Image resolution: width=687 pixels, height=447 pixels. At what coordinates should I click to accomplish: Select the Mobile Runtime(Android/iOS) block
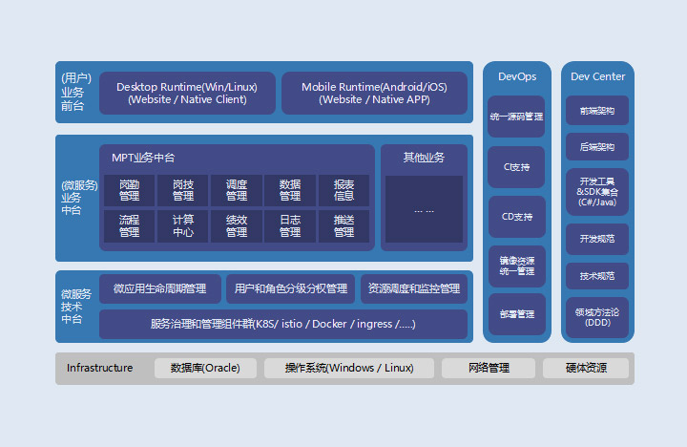tap(374, 94)
